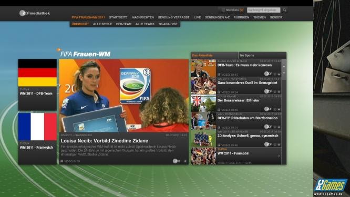
Task: Open the Merkliste list icon
Action: (x=223, y=10)
